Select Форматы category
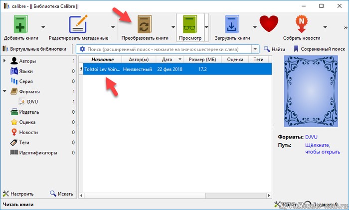The width and height of the screenshot is (349, 210). click(x=29, y=91)
